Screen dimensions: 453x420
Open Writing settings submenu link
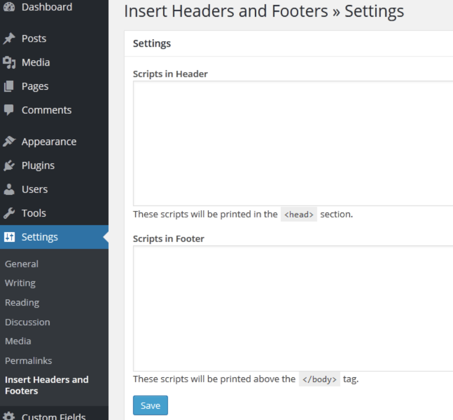pyautogui.click(x=20, y=283)
